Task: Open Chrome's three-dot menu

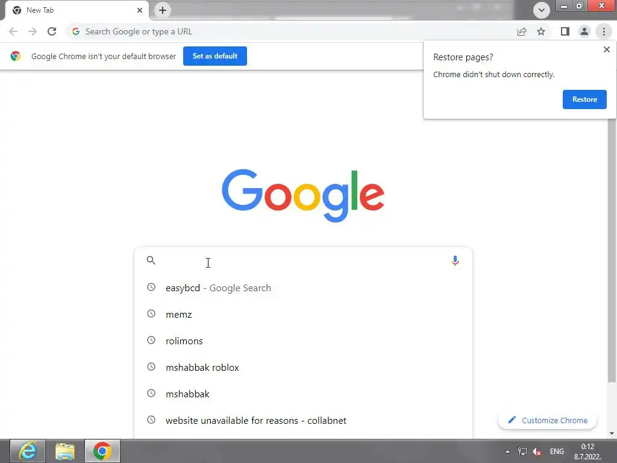Action: pyautogui.click(x=604, y=31)
